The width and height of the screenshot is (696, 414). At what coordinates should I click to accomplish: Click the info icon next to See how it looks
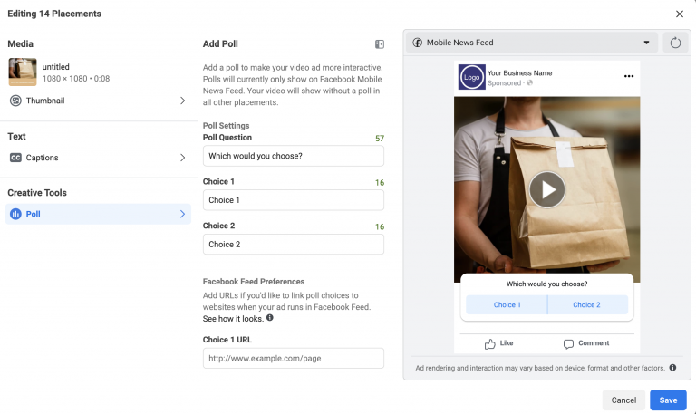tap(270, 319)
